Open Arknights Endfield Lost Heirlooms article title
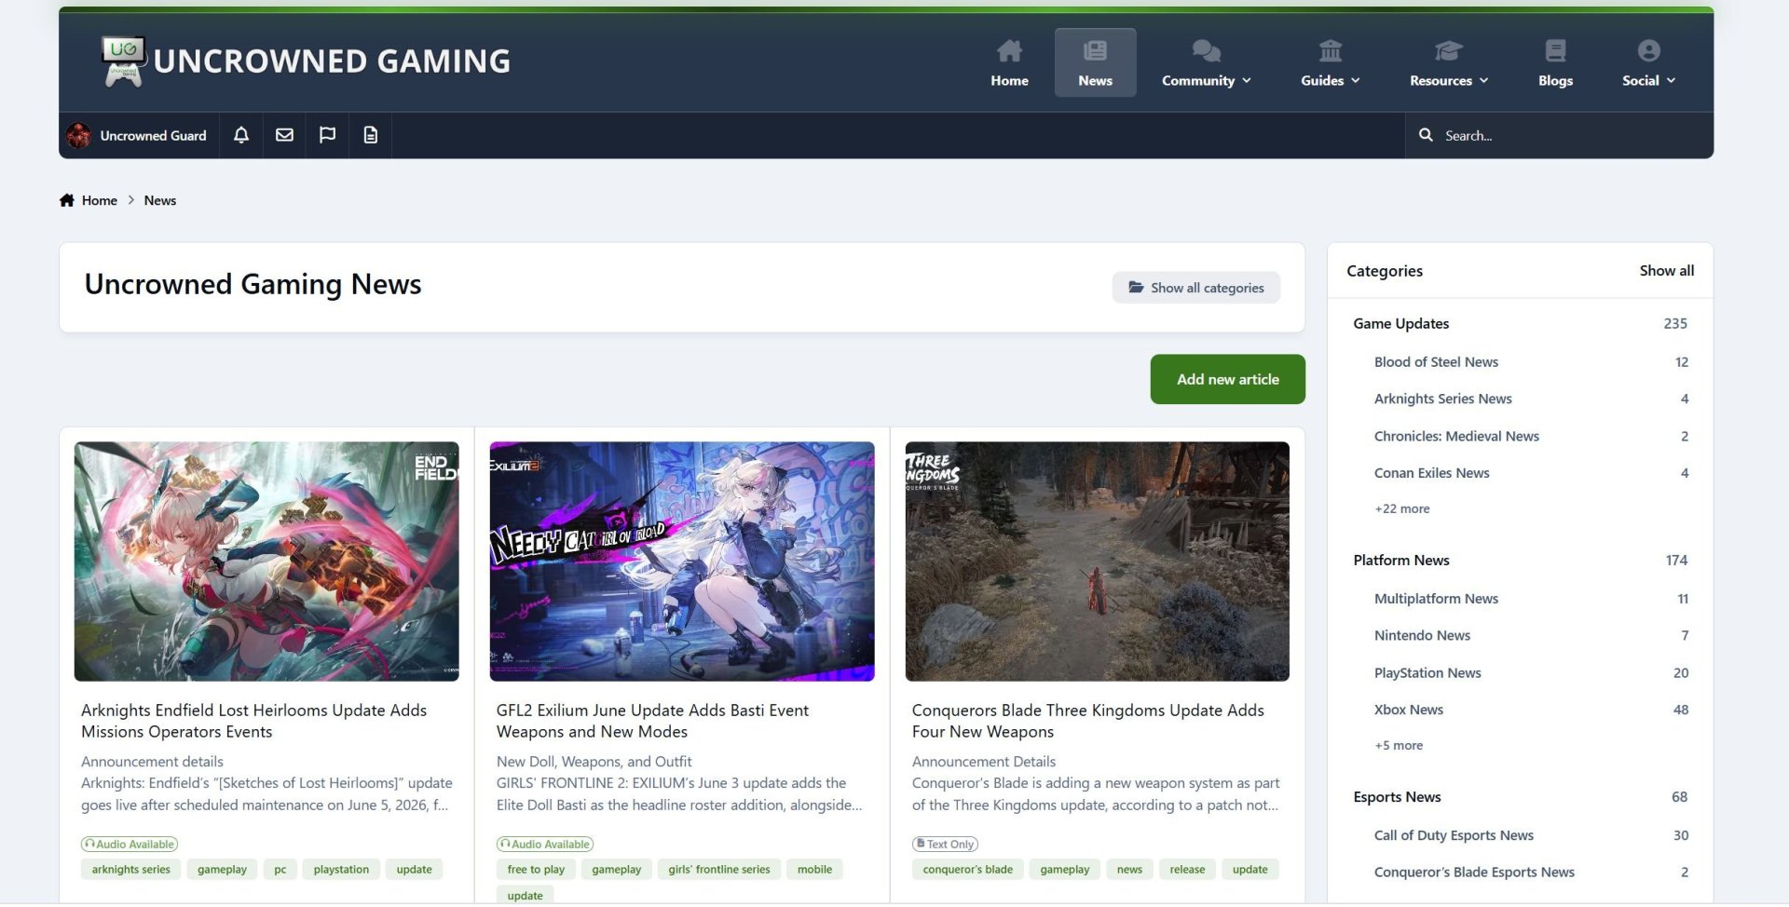Screen dimensions: 1789x907 254,721
